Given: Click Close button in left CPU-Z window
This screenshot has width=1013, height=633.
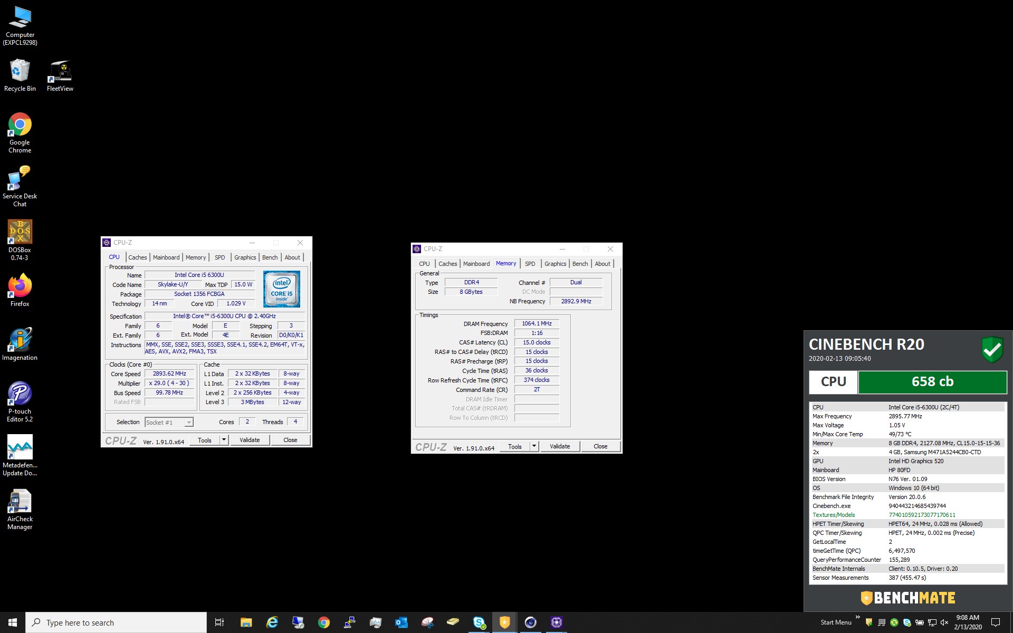Looking at the screenshot, I should (x=290, y=440).
